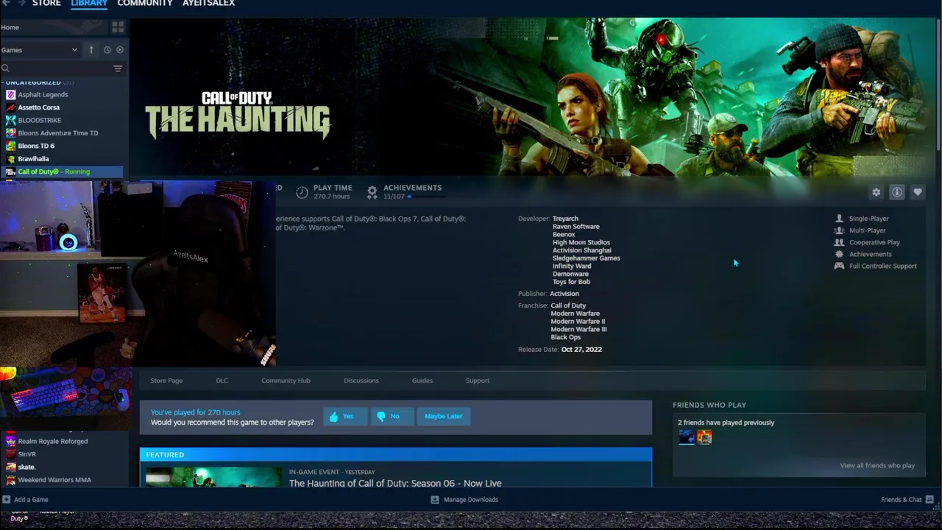The height and width of the screenshot is (530, 942).
Task: Open the Guides tab
Action: click(x=422, y=381)
